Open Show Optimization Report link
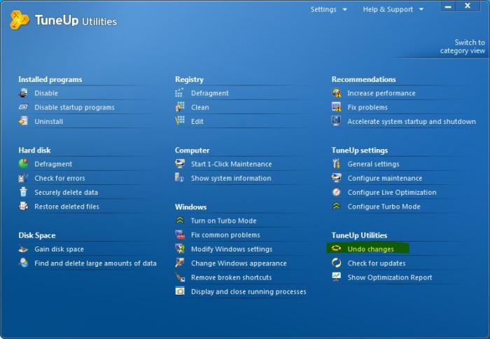Screen dimensions: 490x339 point(390,277)
